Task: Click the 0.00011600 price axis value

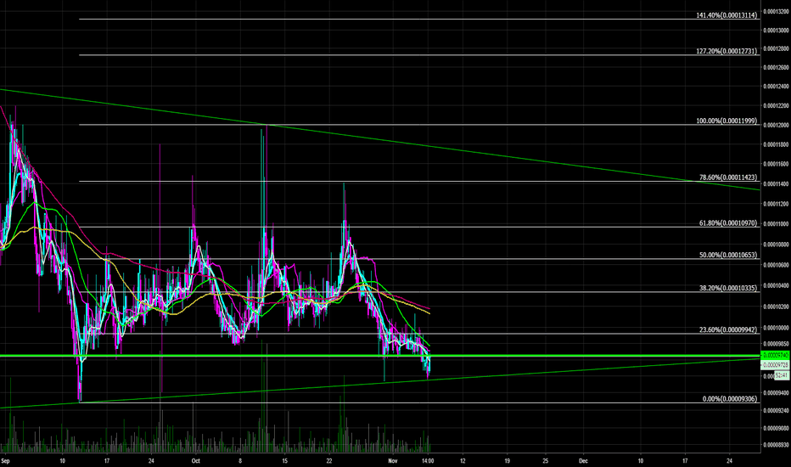Action: click(x=776, y=165)
